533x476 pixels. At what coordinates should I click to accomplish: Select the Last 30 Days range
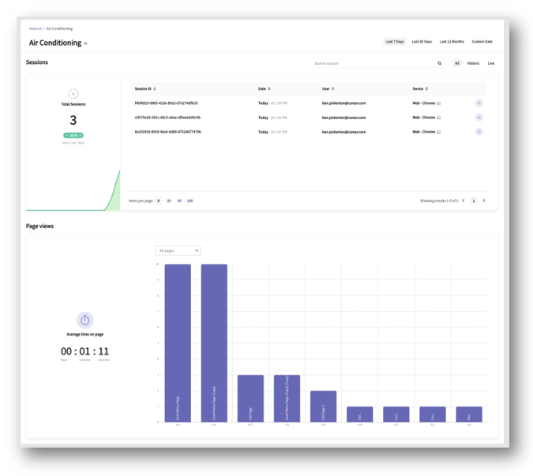pos(422,41)
